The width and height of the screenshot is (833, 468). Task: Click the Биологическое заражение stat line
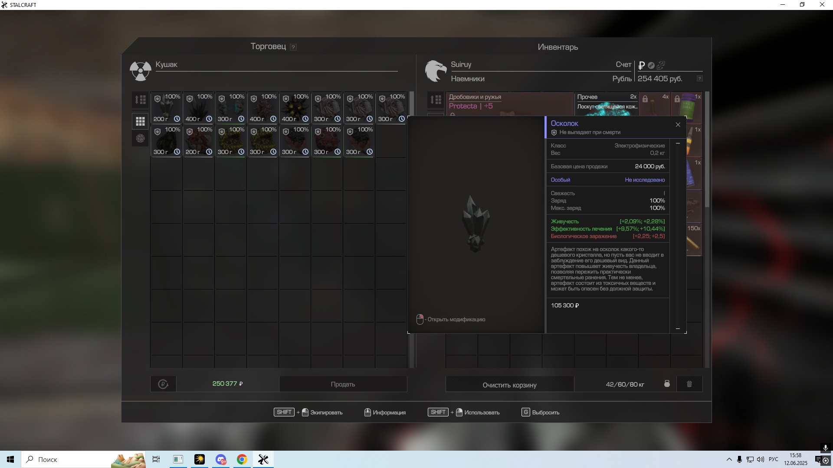(x=607, y=236)
